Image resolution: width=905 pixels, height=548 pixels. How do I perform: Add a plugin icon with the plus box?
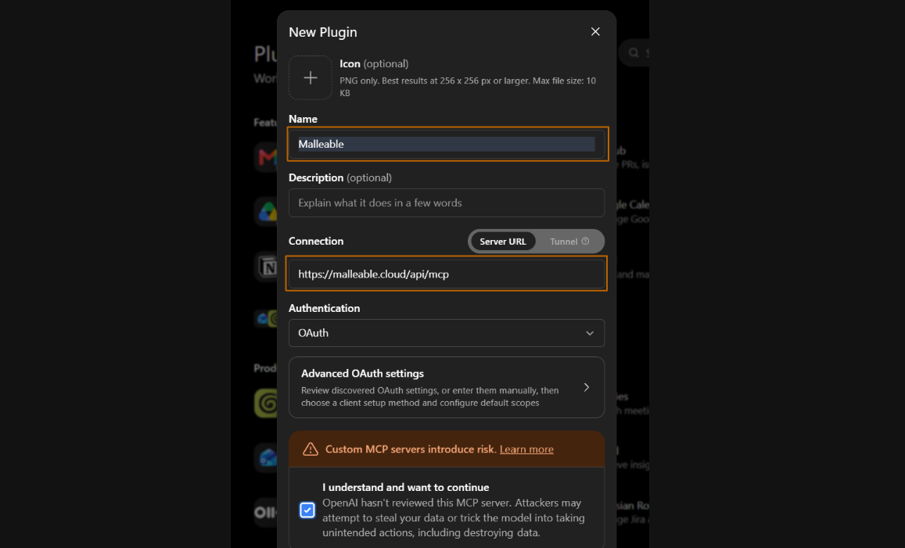pos(311,78)
